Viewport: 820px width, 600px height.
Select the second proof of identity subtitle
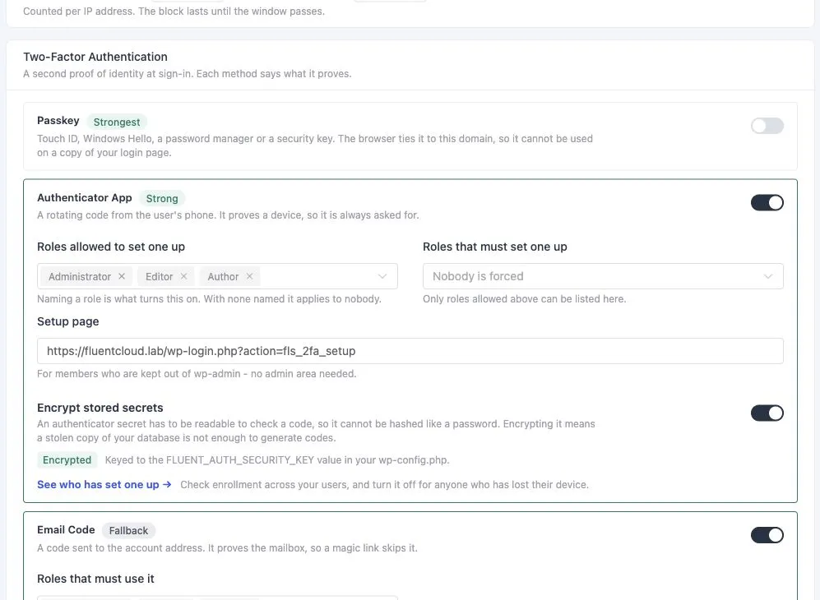click(188, 74)
